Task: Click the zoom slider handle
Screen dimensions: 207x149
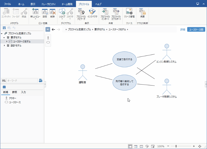Action: (176, 146)
